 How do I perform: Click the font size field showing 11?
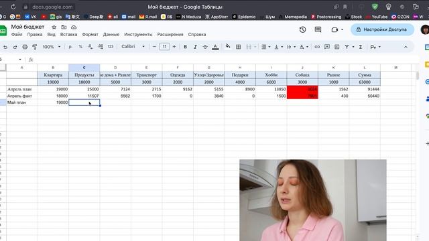(x=164, y=47)
